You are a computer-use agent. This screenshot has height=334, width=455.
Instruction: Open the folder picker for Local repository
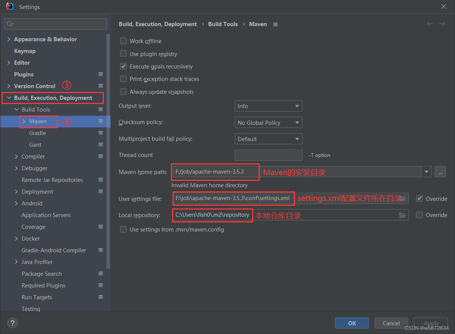[402, 215]
